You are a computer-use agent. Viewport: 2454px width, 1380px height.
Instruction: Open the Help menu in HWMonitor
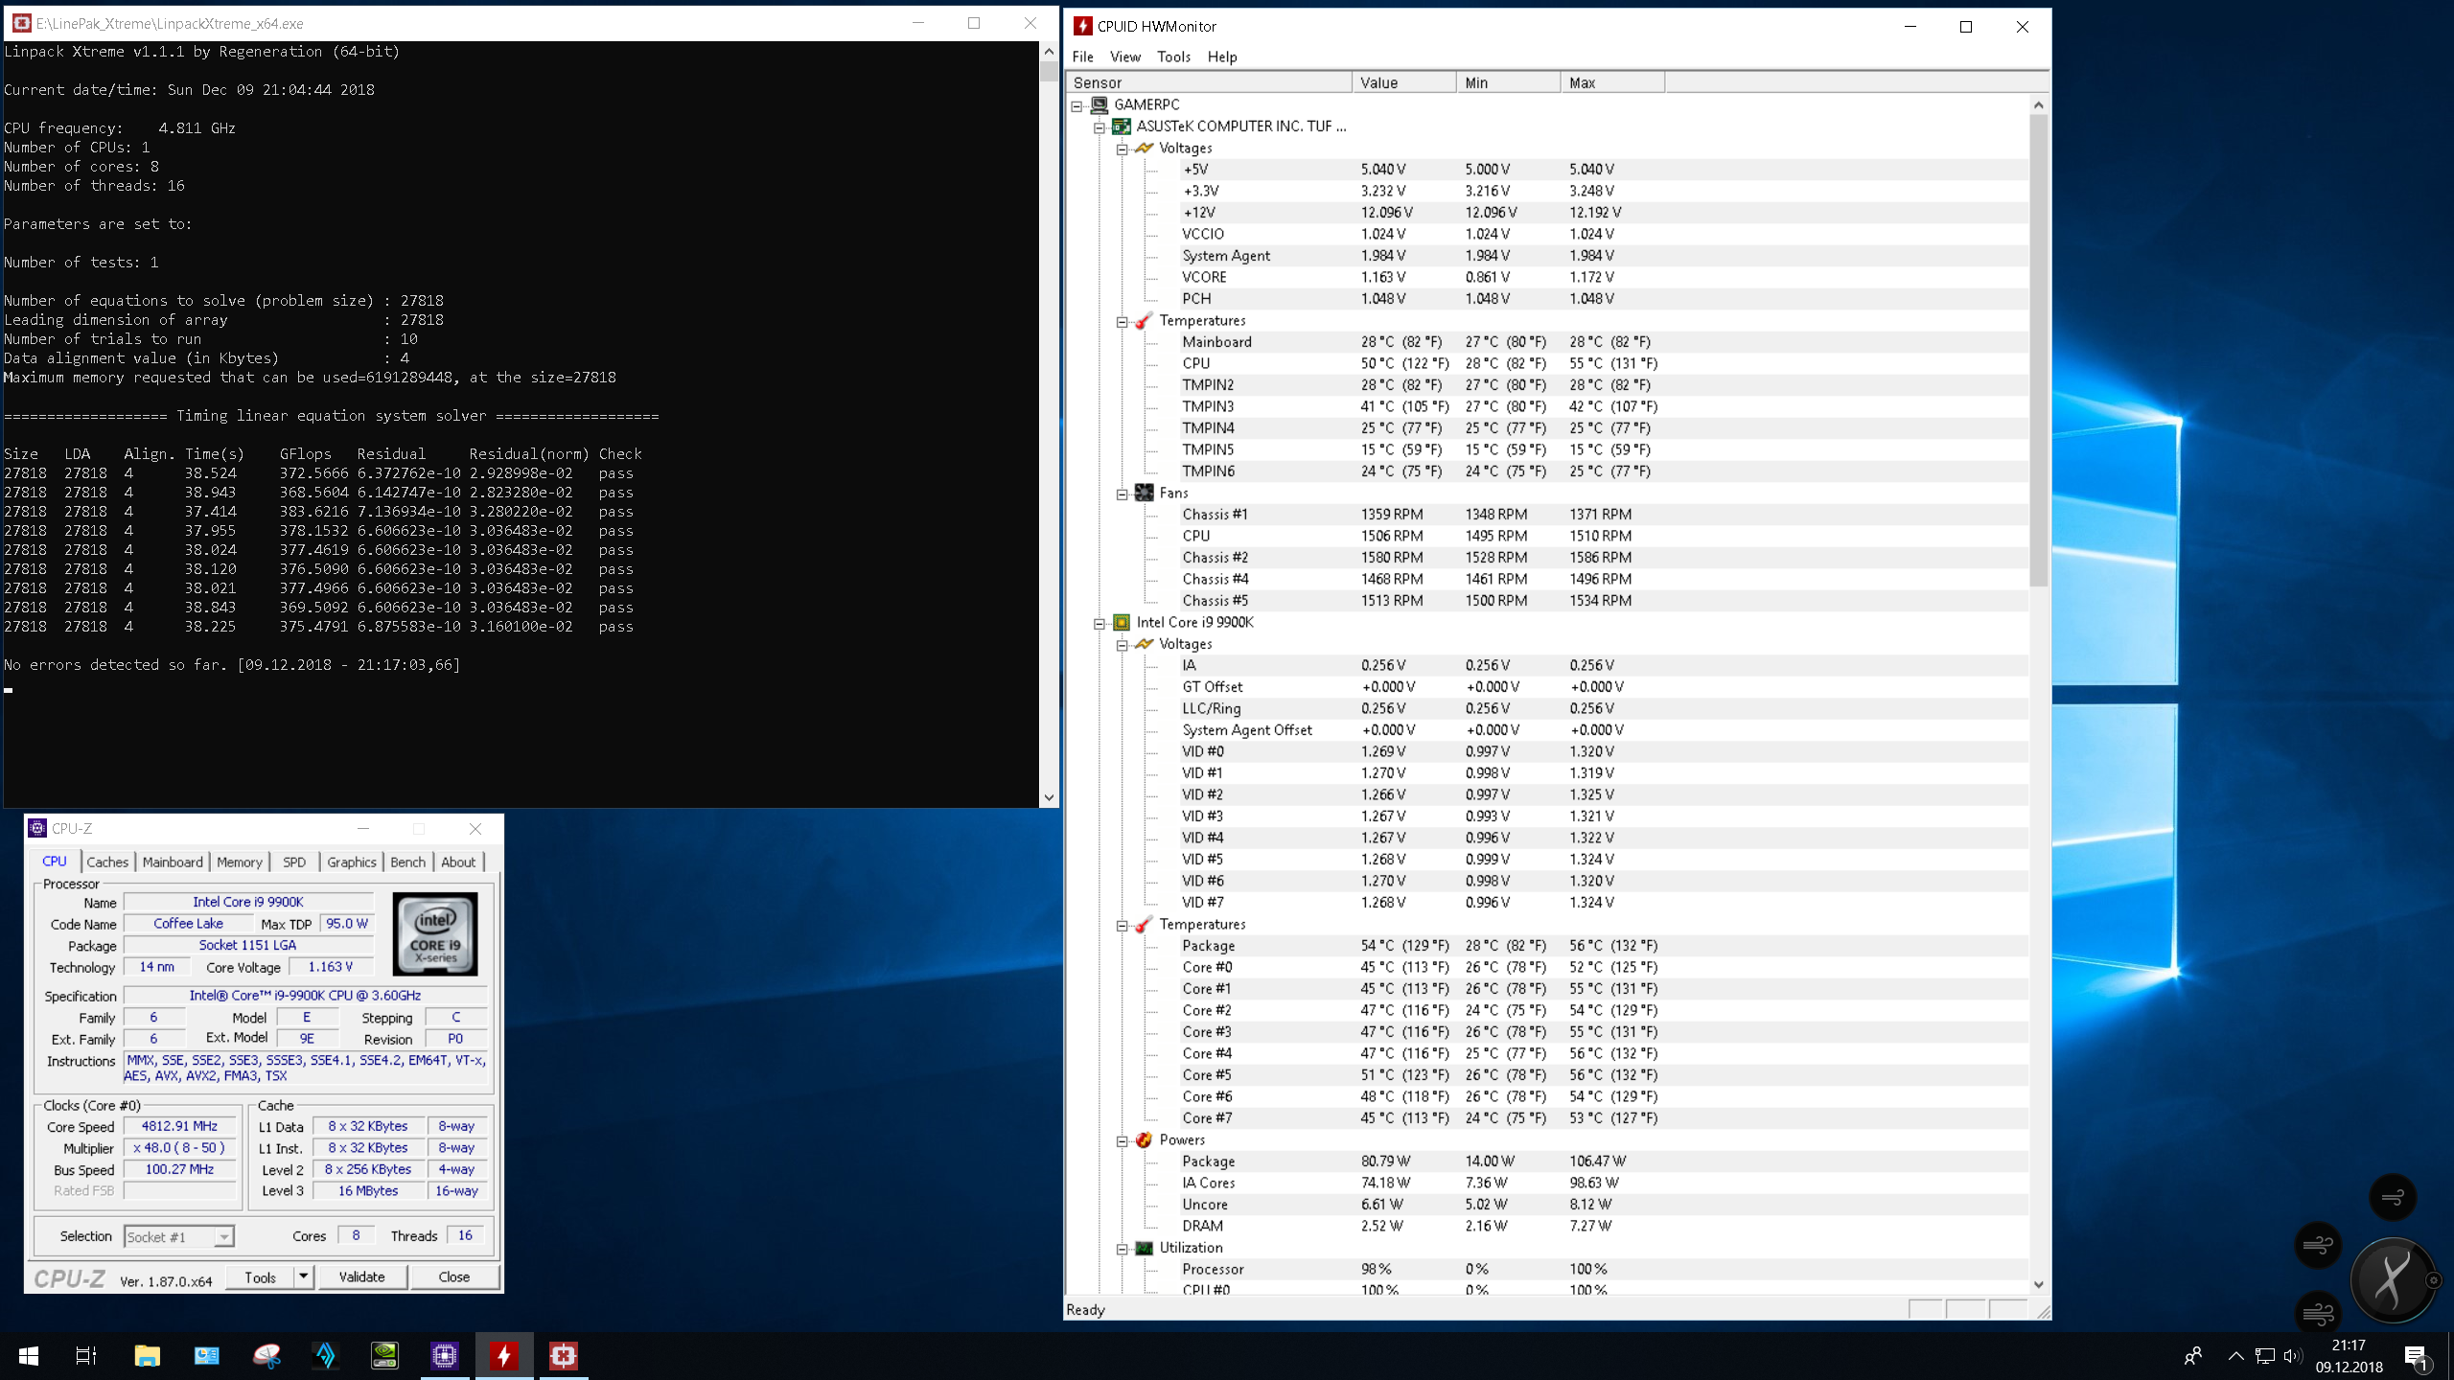(x=1222, y=57)
